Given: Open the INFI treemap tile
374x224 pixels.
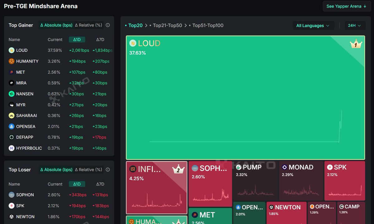Looking at the screenshot, I should pyautogui.click(x=157, y=188).
